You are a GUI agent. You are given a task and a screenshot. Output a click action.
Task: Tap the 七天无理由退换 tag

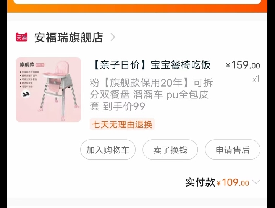(x=122, y=124)
